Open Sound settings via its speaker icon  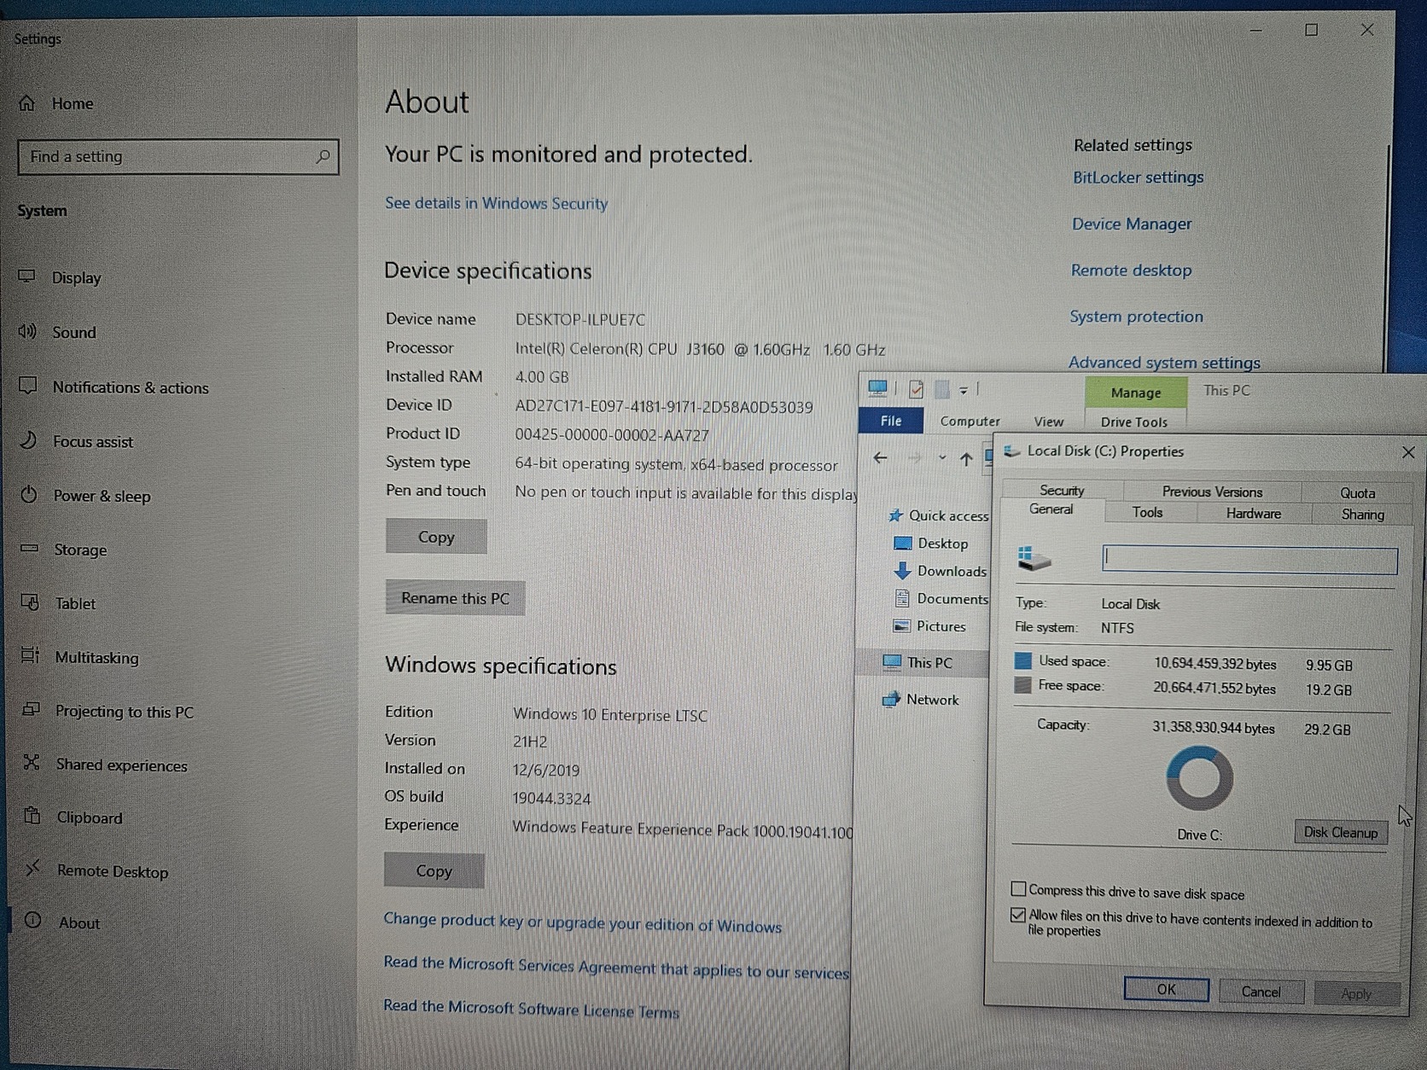click(x=27, y=331)
